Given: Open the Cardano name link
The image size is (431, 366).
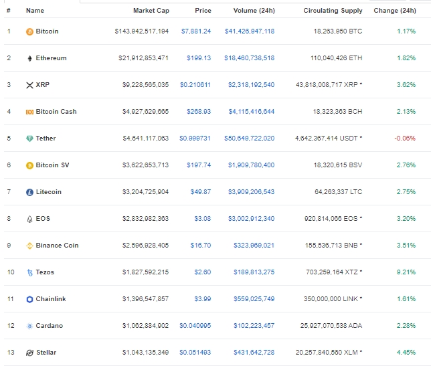Looking at the screenshot, I should (50, 326).
